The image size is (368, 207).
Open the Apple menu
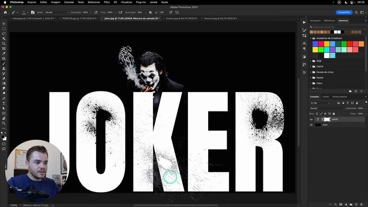[x=5, y=2]
